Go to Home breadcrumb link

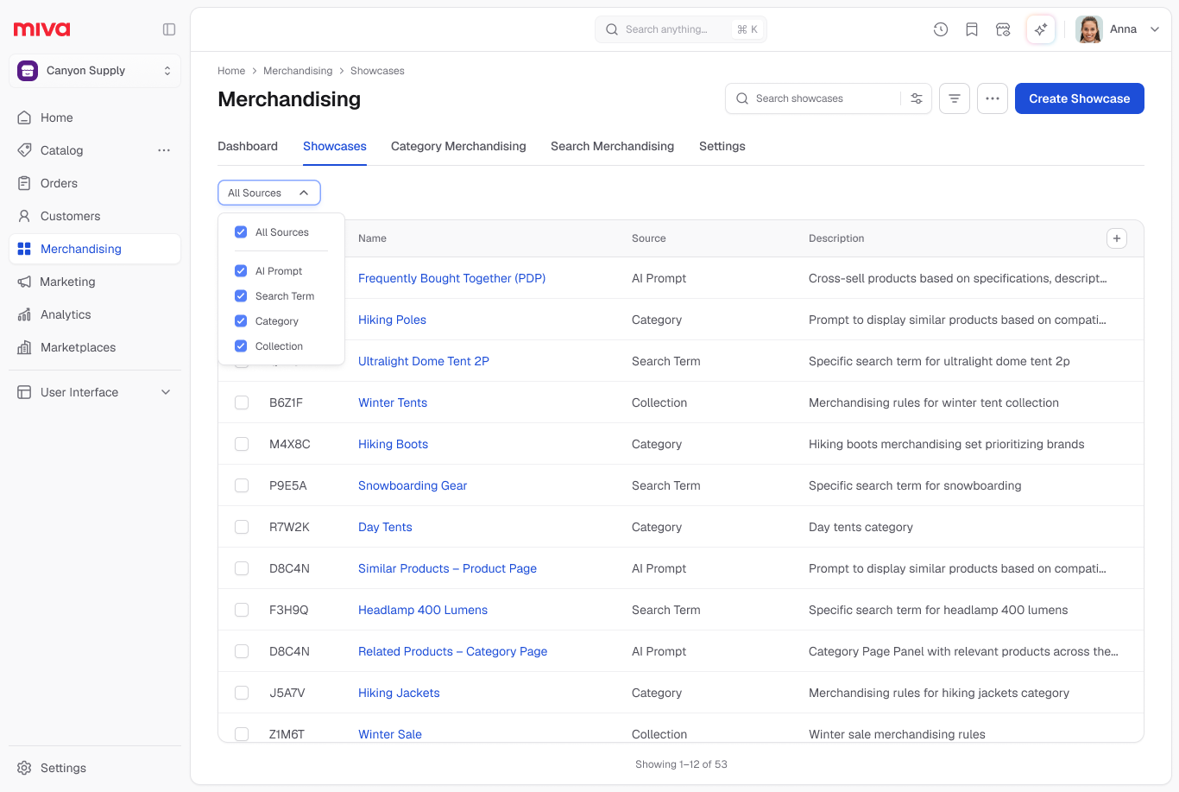click(231, 71)
